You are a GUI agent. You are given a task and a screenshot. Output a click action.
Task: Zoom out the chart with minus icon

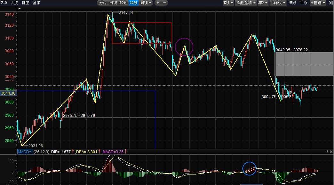(x=164, y=3)
